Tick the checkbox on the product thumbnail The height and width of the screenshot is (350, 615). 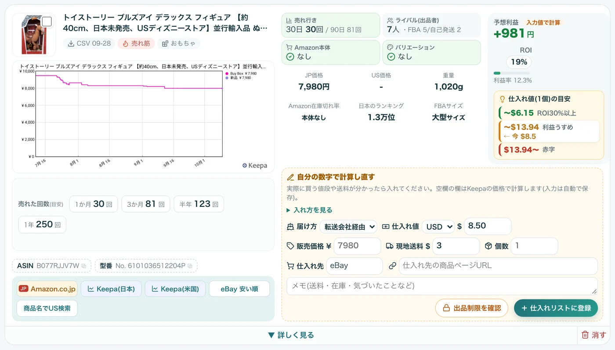(47, 22)
